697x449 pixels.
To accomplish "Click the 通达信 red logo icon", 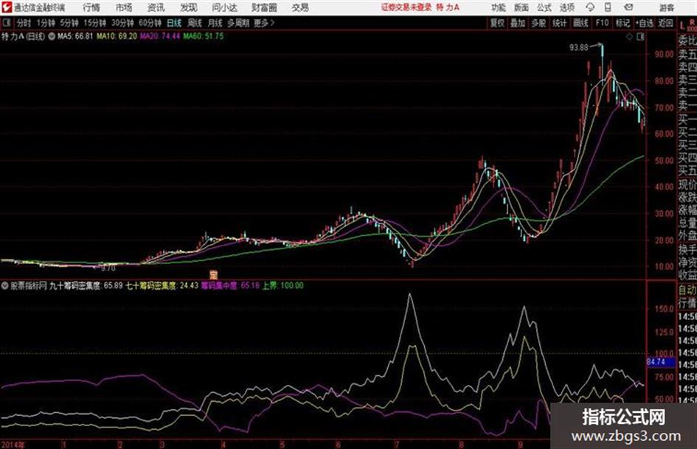I will [7, 7].
